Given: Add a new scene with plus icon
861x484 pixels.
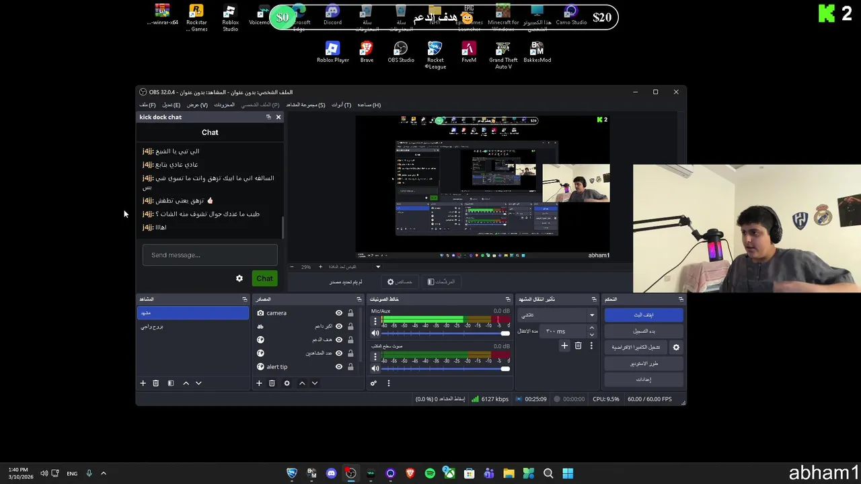Looking at the screenshot, I should pyautogui.click(x=143, y=383).
